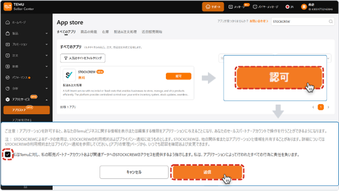
Task: Click the Japan flag language icon
Action: [287, 7]
